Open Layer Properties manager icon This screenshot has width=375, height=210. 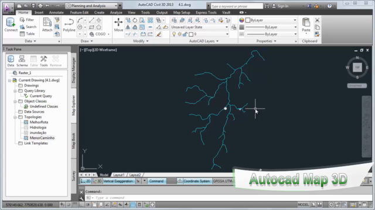174,20
